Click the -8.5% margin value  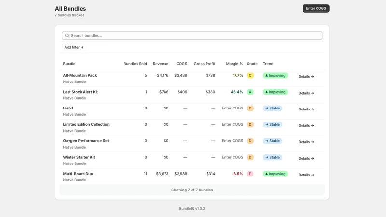point(237,174)
